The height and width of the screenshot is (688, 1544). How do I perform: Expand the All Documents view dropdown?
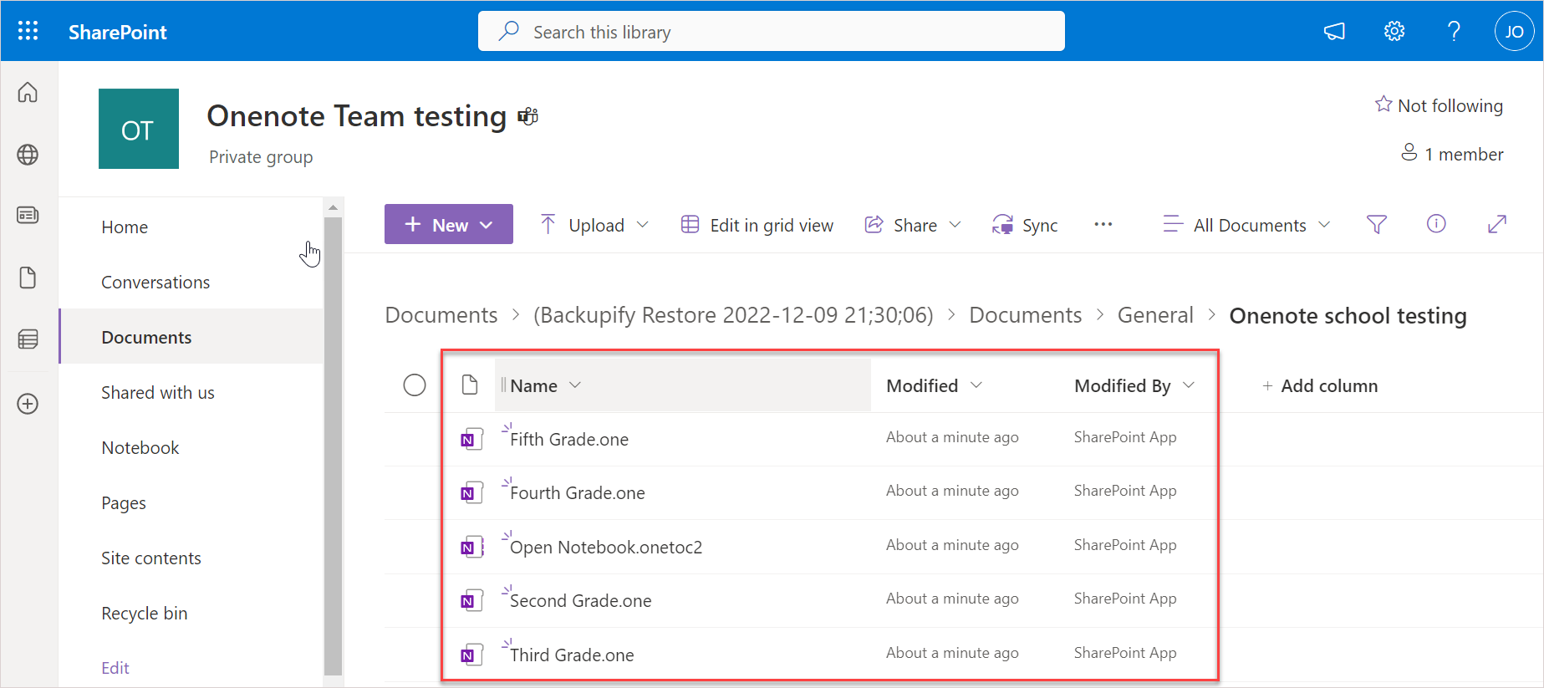click(1246, 225)
